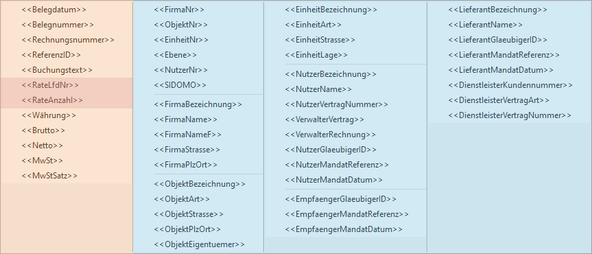Click the <<ObjektBezeichnung>> placeholder

(x=200, y=184)
